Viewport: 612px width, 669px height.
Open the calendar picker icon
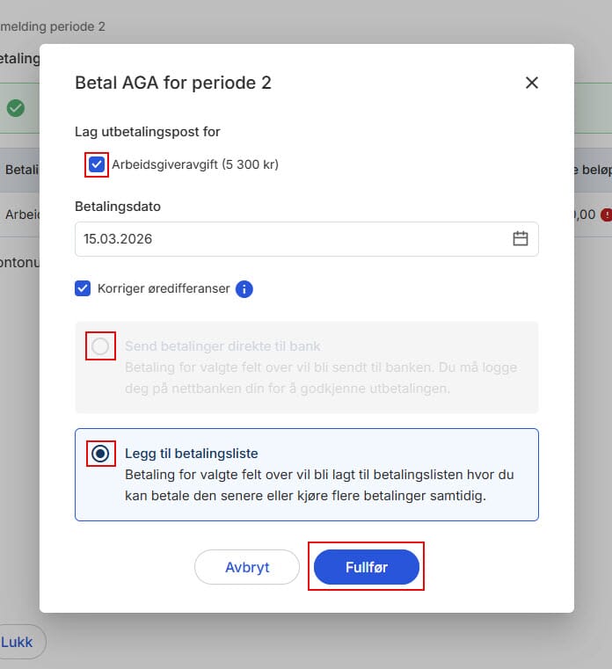point(521,238)
